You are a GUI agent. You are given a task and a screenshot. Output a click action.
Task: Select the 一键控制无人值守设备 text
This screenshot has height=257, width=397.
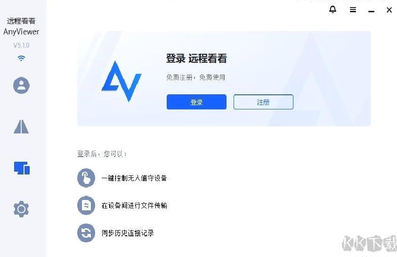(134, 178)
